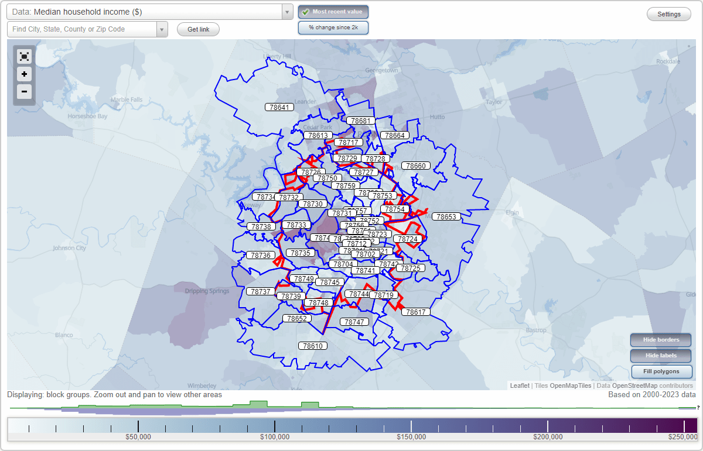The height and width of the screenshot is (451, 703).
Task: Open the help question mark icon
Action: pos(698,407)
